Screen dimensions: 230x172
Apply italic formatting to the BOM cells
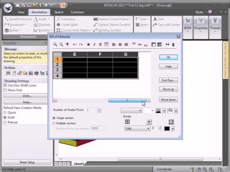coord(94,44)
